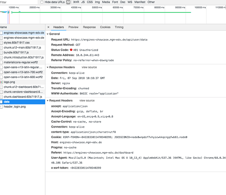
Task: Switch to the Preview tab
Action: click(x=73, y=27)
